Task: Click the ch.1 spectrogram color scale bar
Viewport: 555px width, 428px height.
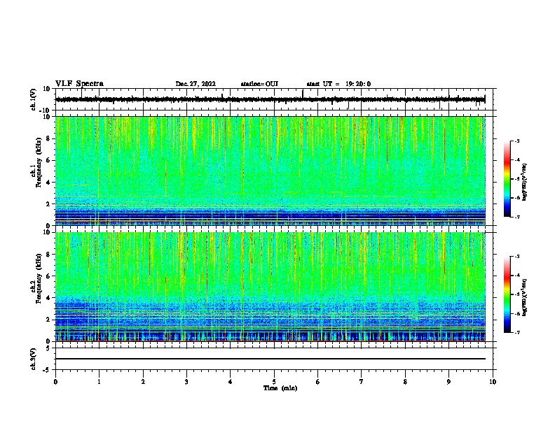Action: (507, 179)
